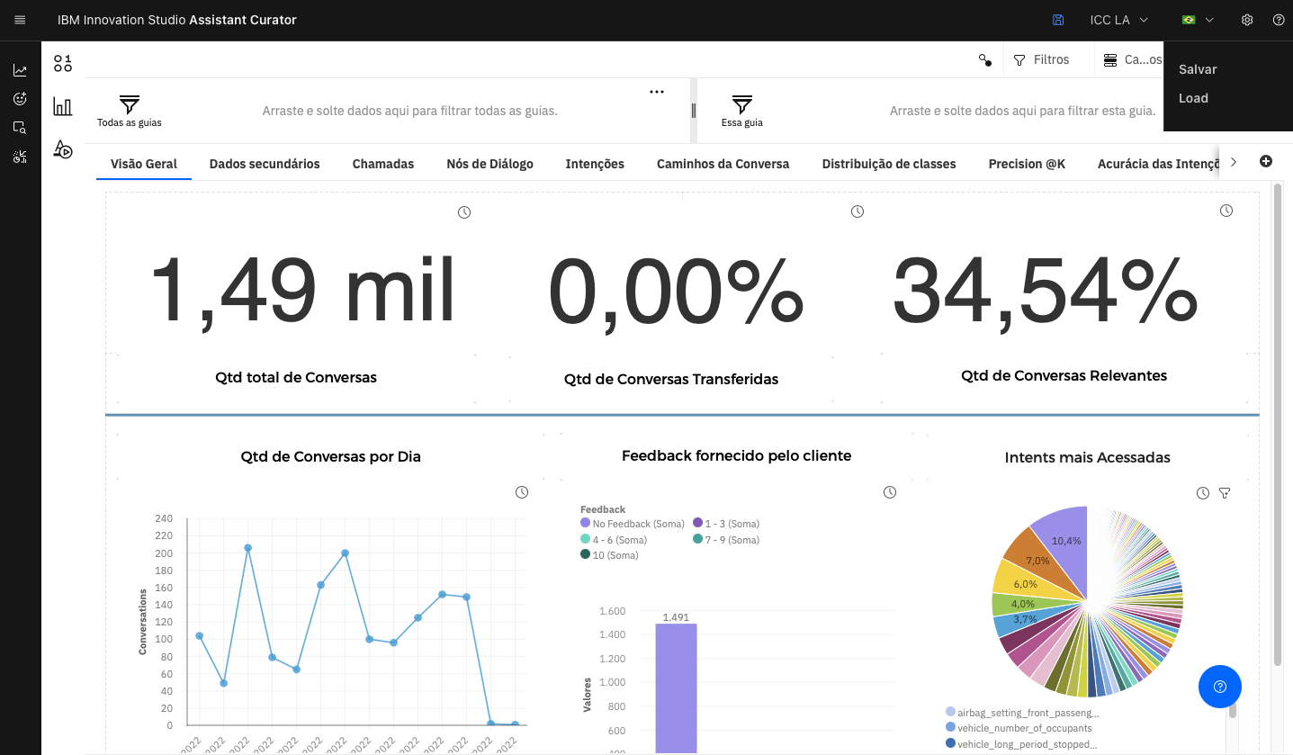The image size is (1293, 755).
Task: Click the line chart icon in dark sidebar
Action: [20, 70]
